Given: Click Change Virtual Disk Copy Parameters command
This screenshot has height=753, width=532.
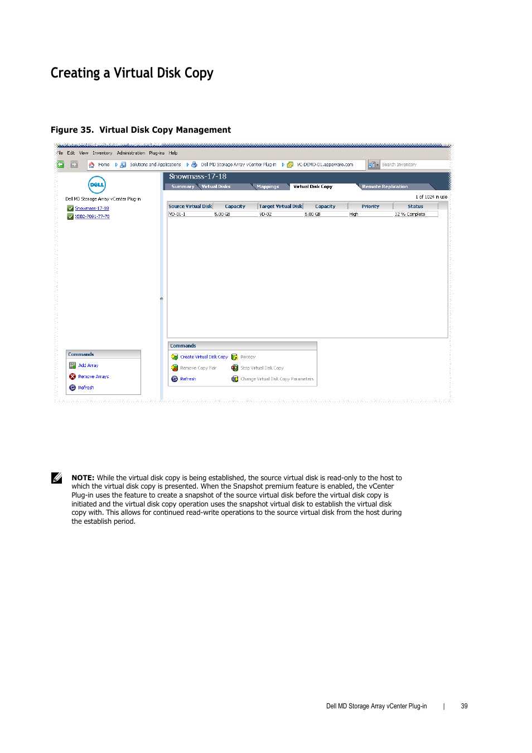Looking at the screenshot, I should 277,379.
